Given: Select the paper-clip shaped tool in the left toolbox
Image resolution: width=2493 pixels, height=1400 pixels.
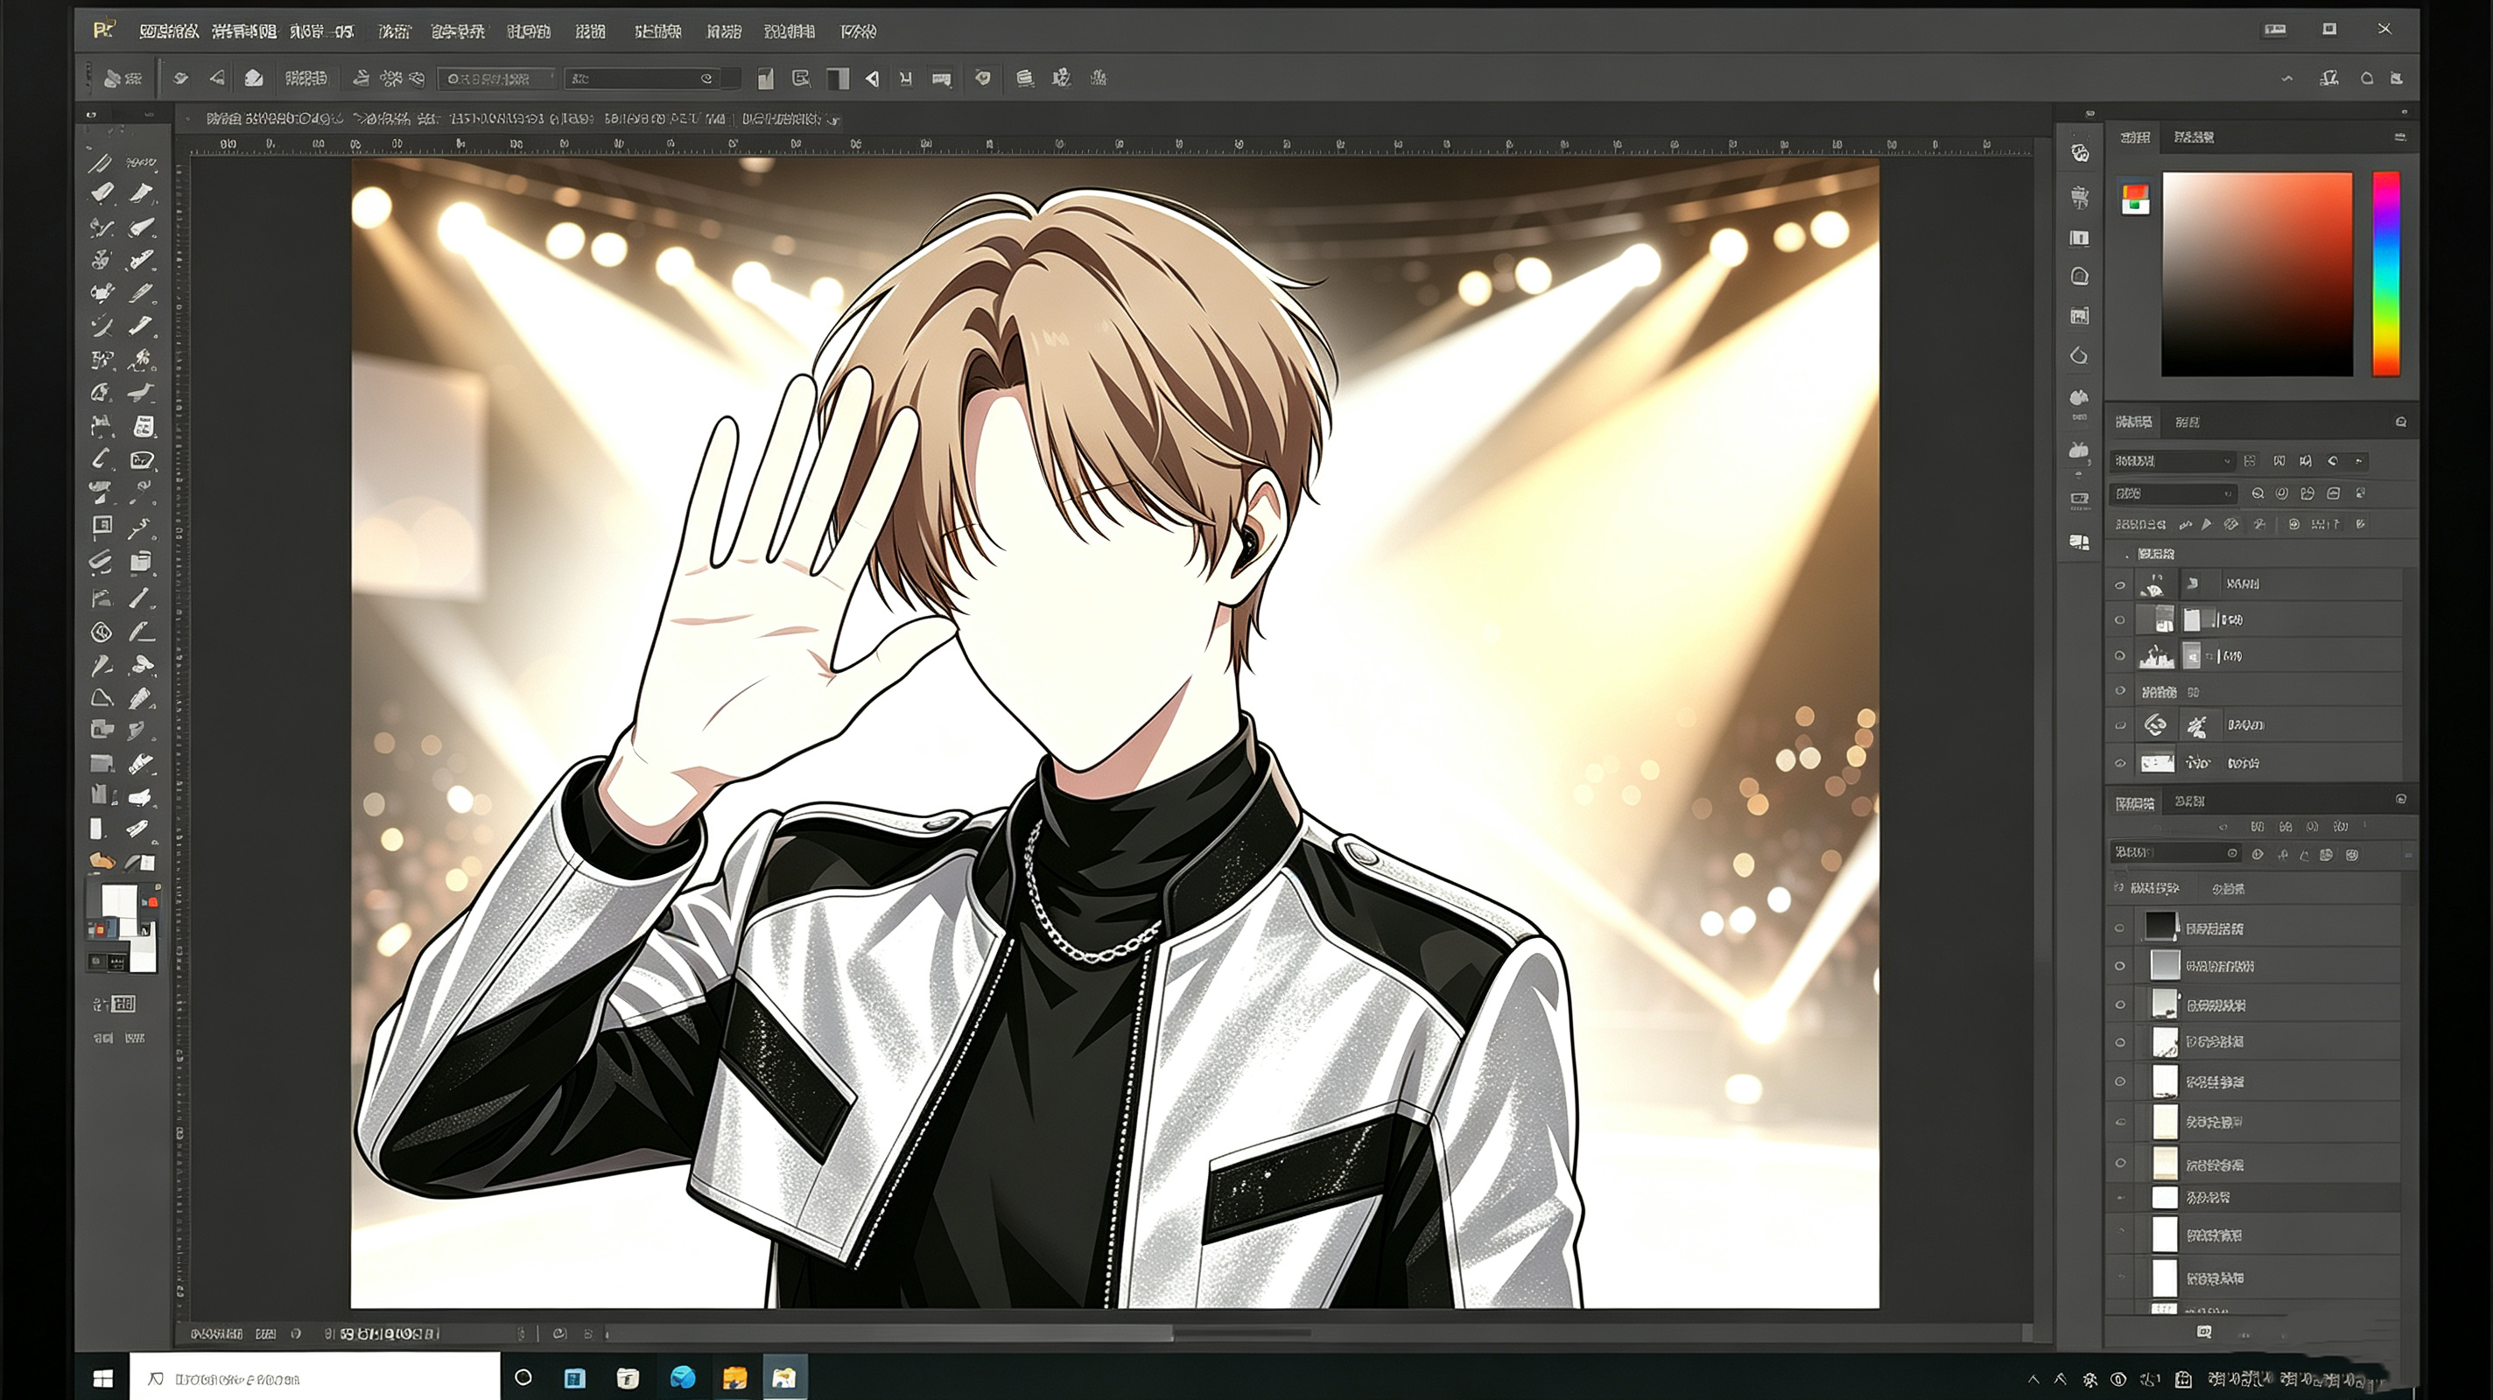Looking at the screenshot, I should point(101,560).
